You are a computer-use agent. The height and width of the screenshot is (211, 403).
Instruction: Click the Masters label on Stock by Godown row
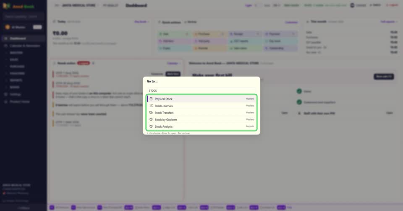click(x=250, y=119)
